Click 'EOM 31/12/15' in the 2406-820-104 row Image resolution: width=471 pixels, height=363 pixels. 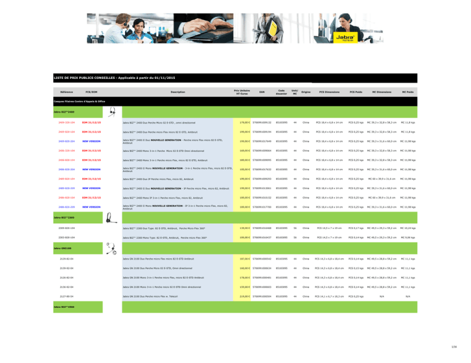(x=91, y=160)
